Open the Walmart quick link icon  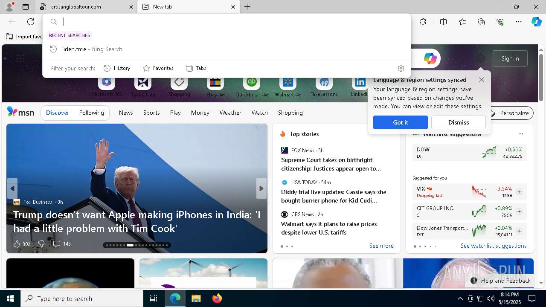pyautogui.click(x=288, y=82)
